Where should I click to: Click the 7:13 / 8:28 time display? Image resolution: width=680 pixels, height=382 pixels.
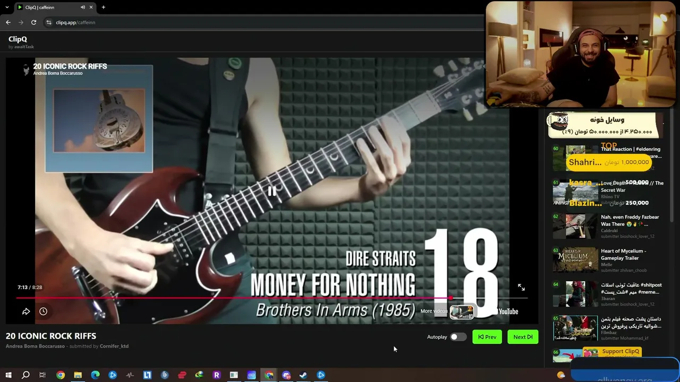tap(30, 287)
